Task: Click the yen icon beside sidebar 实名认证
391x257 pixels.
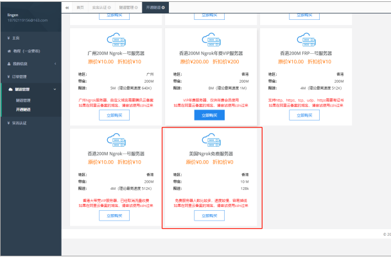Action: (9, 123)
